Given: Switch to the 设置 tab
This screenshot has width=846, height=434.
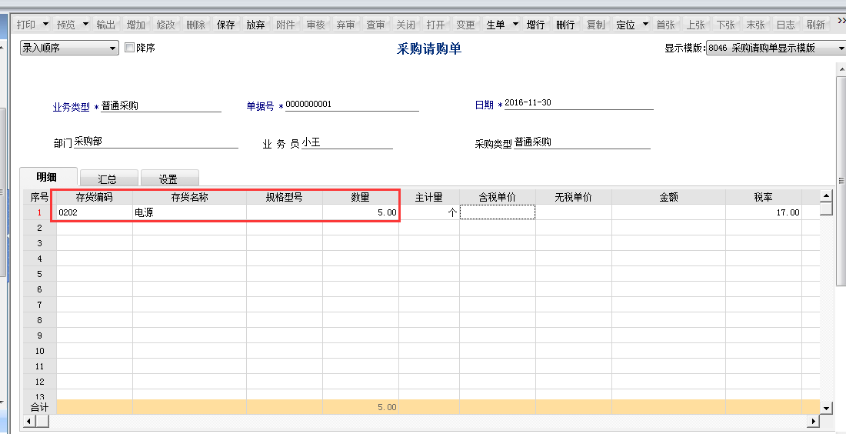Looking at the screenshot, I should click(168, 179).
